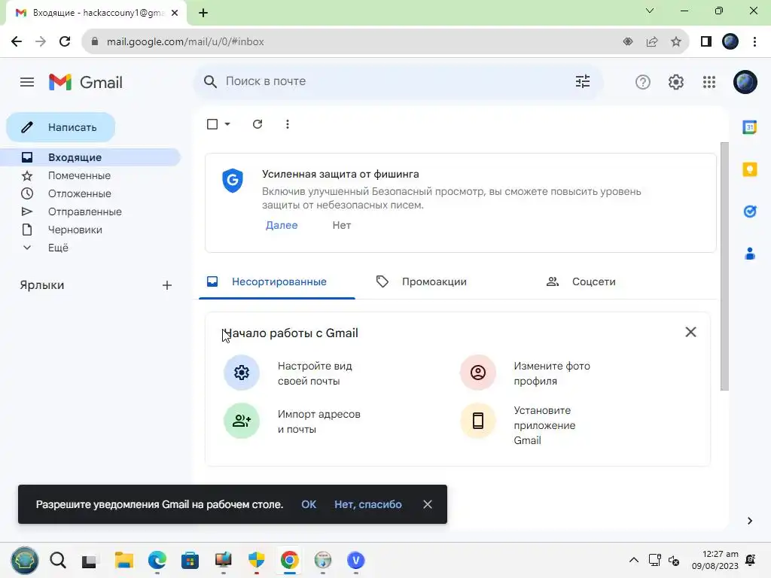Close the Входящие browser tab
This screenshot has width=771, height=578.
pos(175,13)
